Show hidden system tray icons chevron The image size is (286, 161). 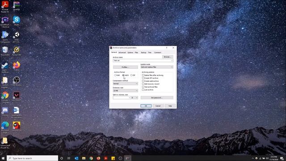(x=252, y=158)
